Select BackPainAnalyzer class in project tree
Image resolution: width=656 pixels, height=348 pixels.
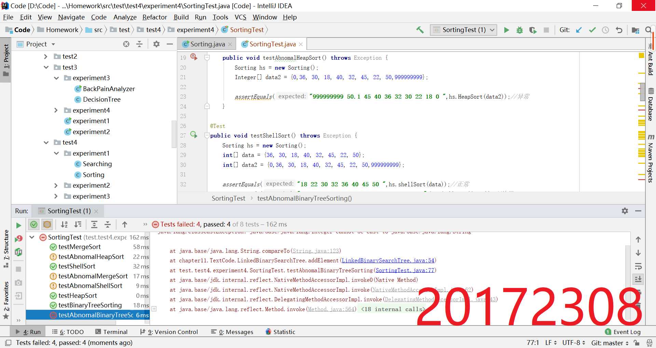pos(109,89)
